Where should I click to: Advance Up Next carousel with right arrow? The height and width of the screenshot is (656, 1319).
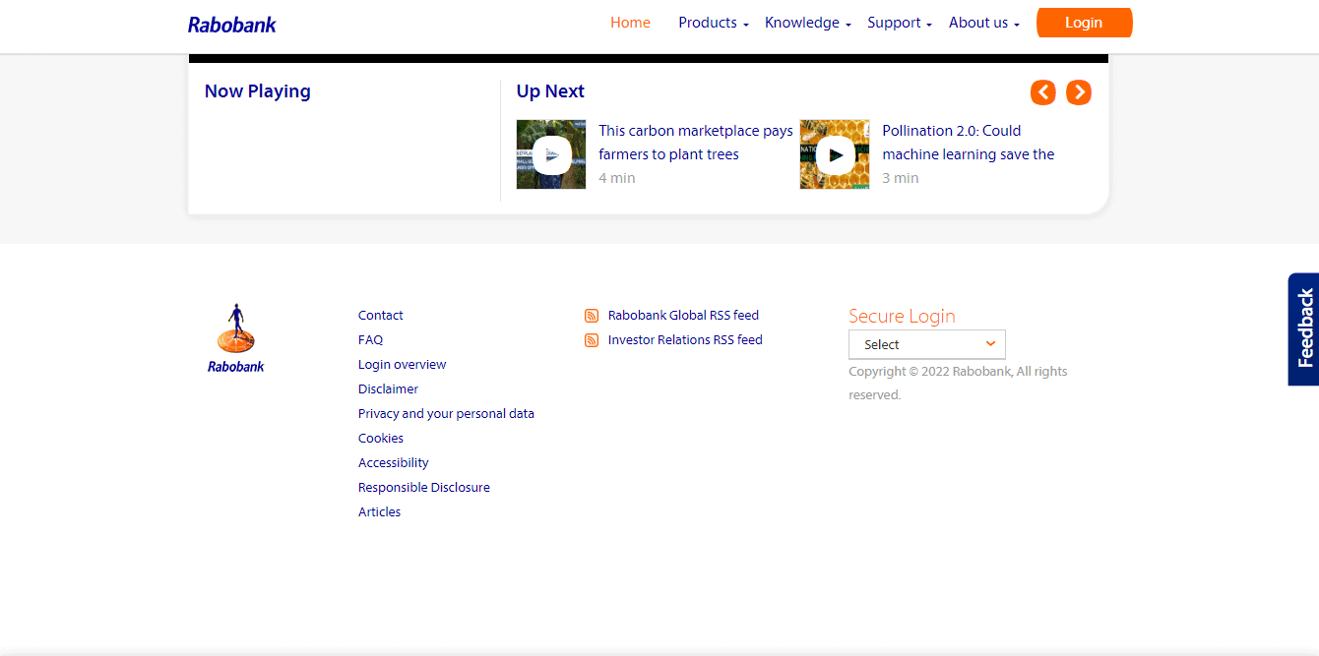pos(1079,92)
